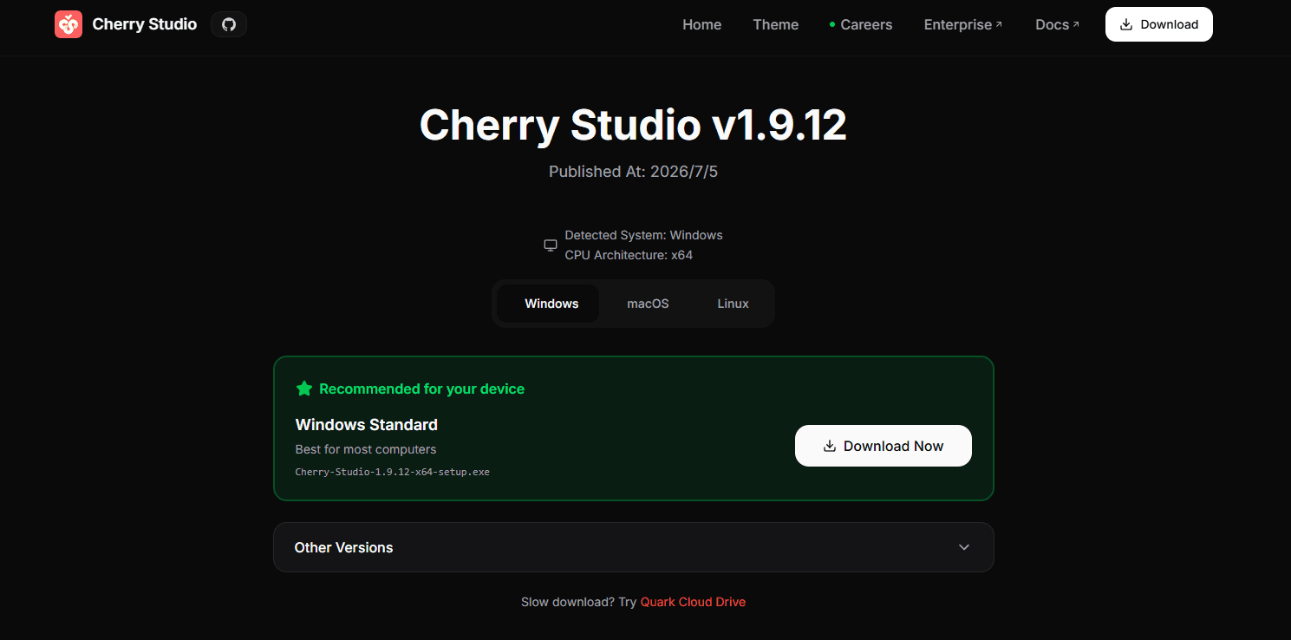Click the Cherry-Studio-1.9.12-x64-setup.exe filename

[x=393, y=472]
